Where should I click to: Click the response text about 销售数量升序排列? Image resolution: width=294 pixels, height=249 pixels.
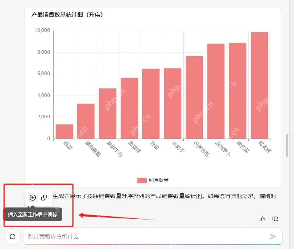coord(164,196)
